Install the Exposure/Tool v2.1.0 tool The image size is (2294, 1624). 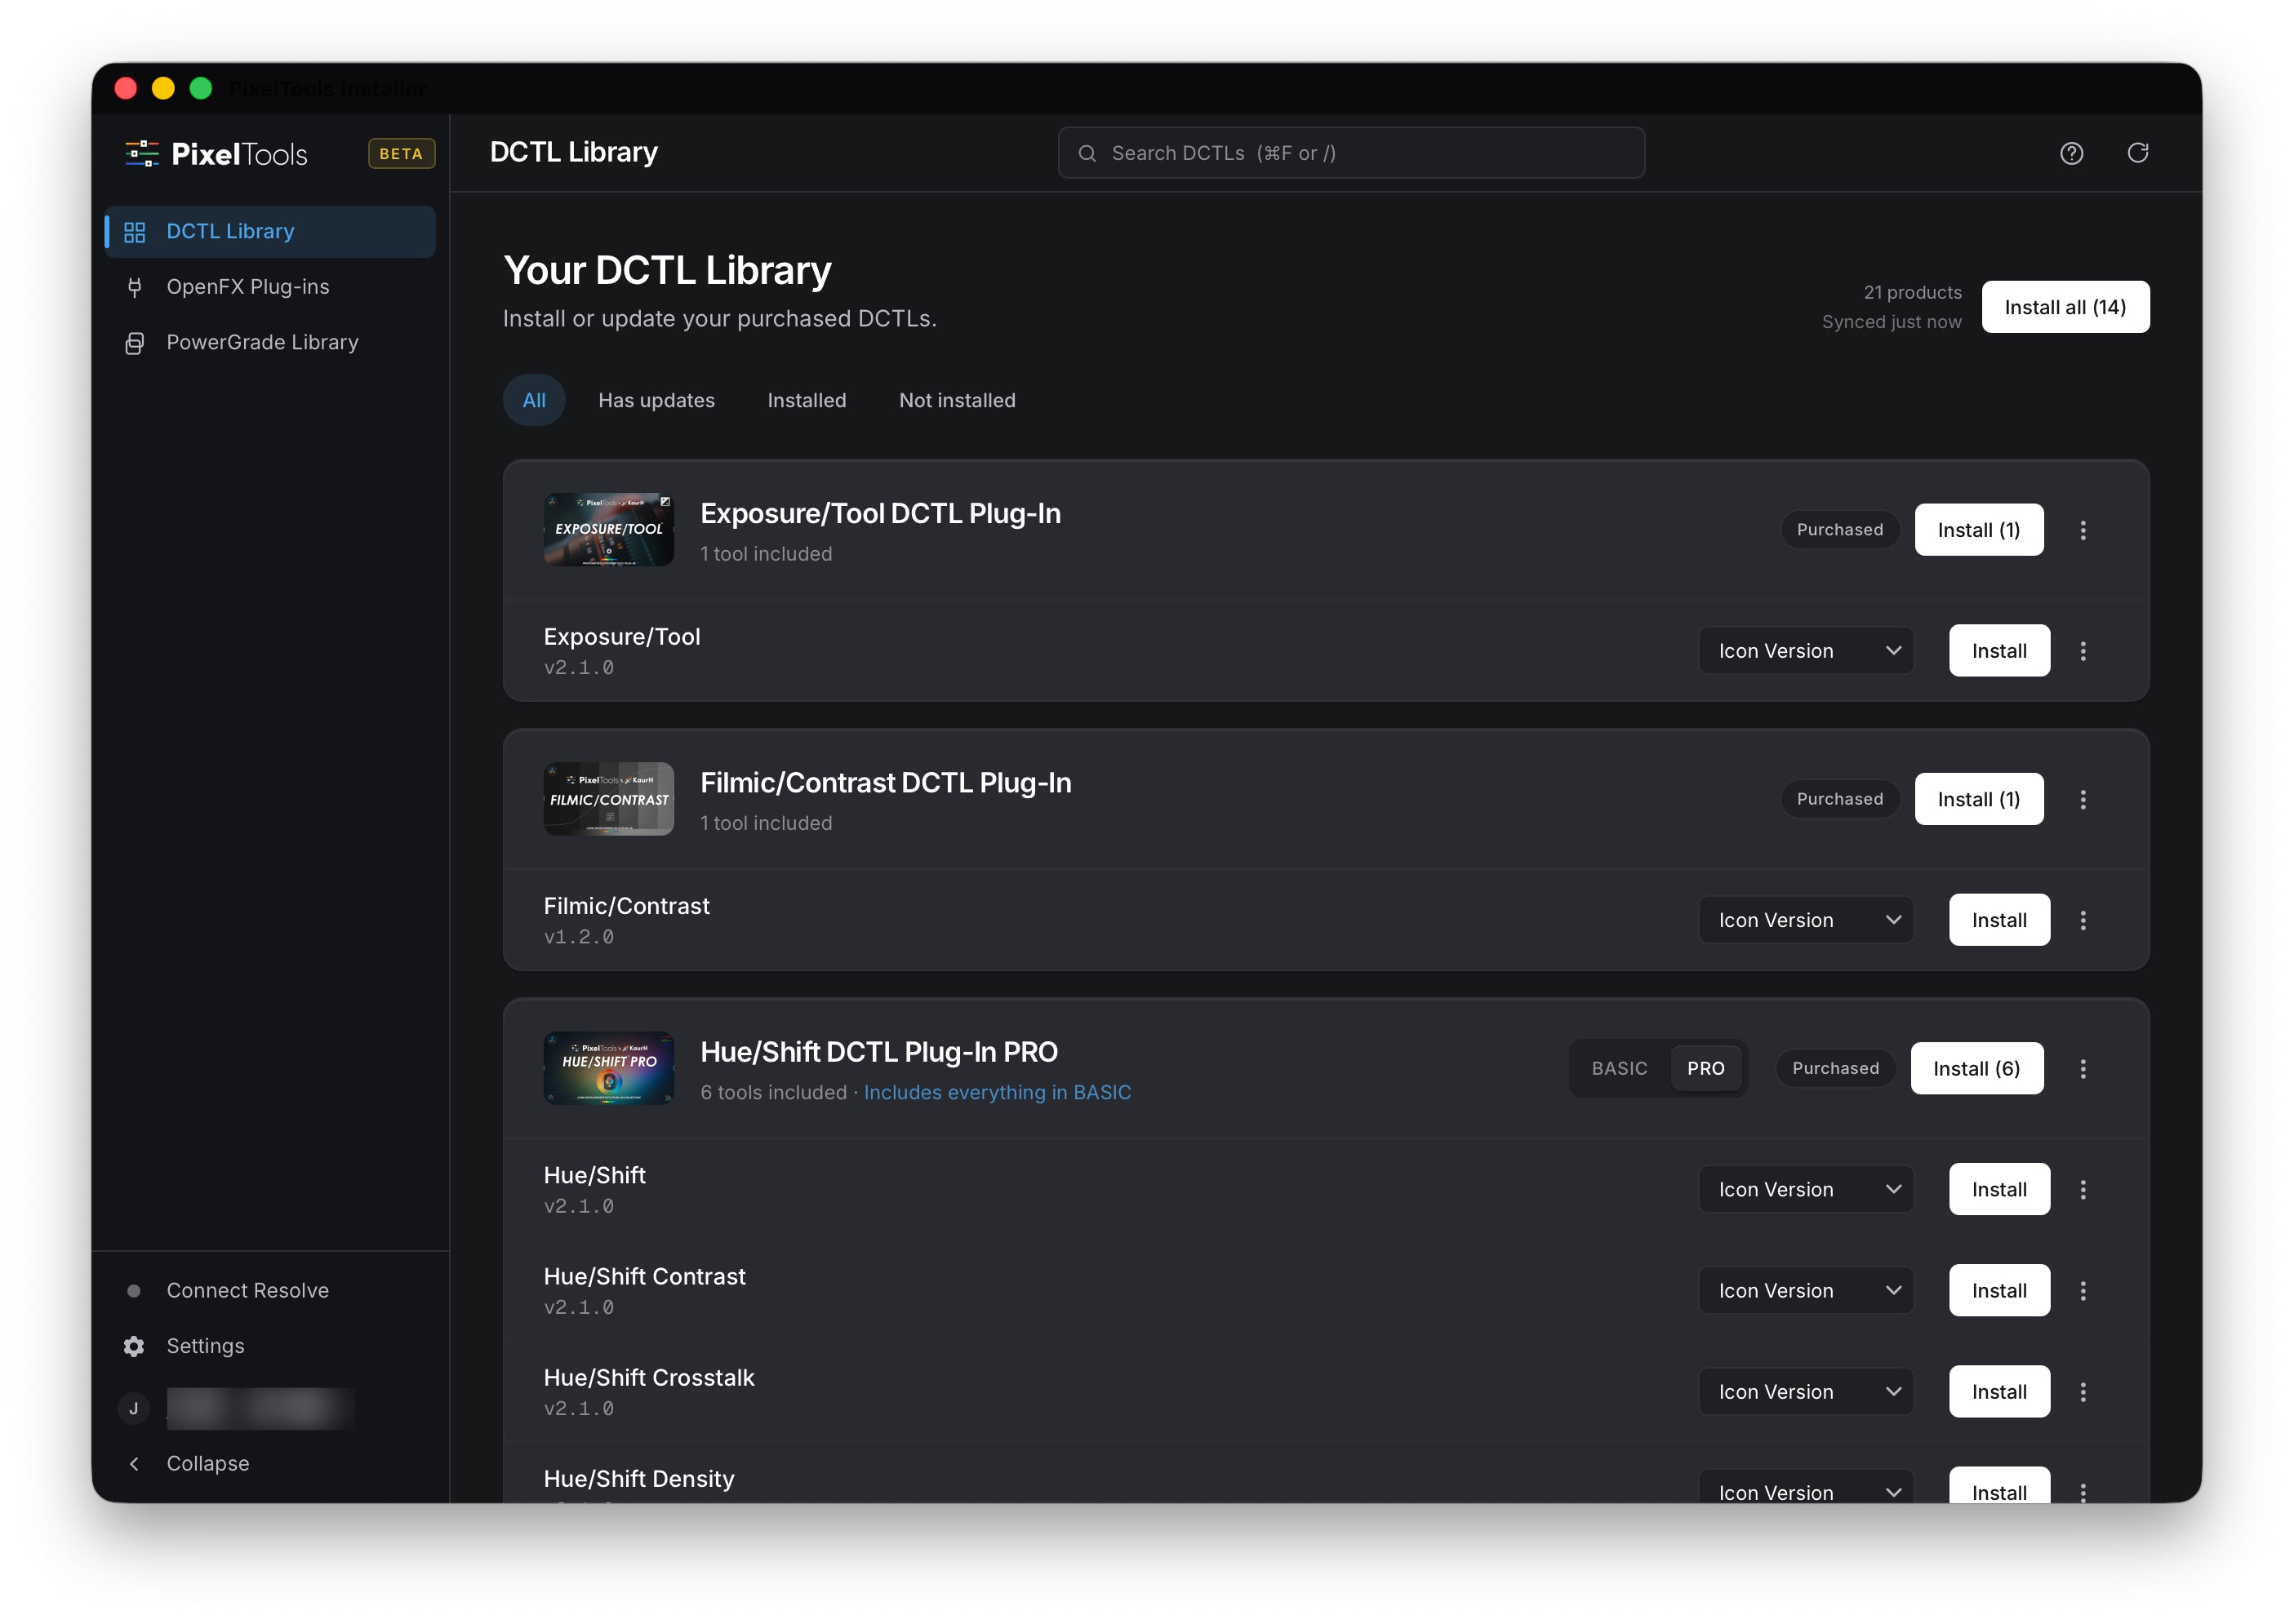1998,651
